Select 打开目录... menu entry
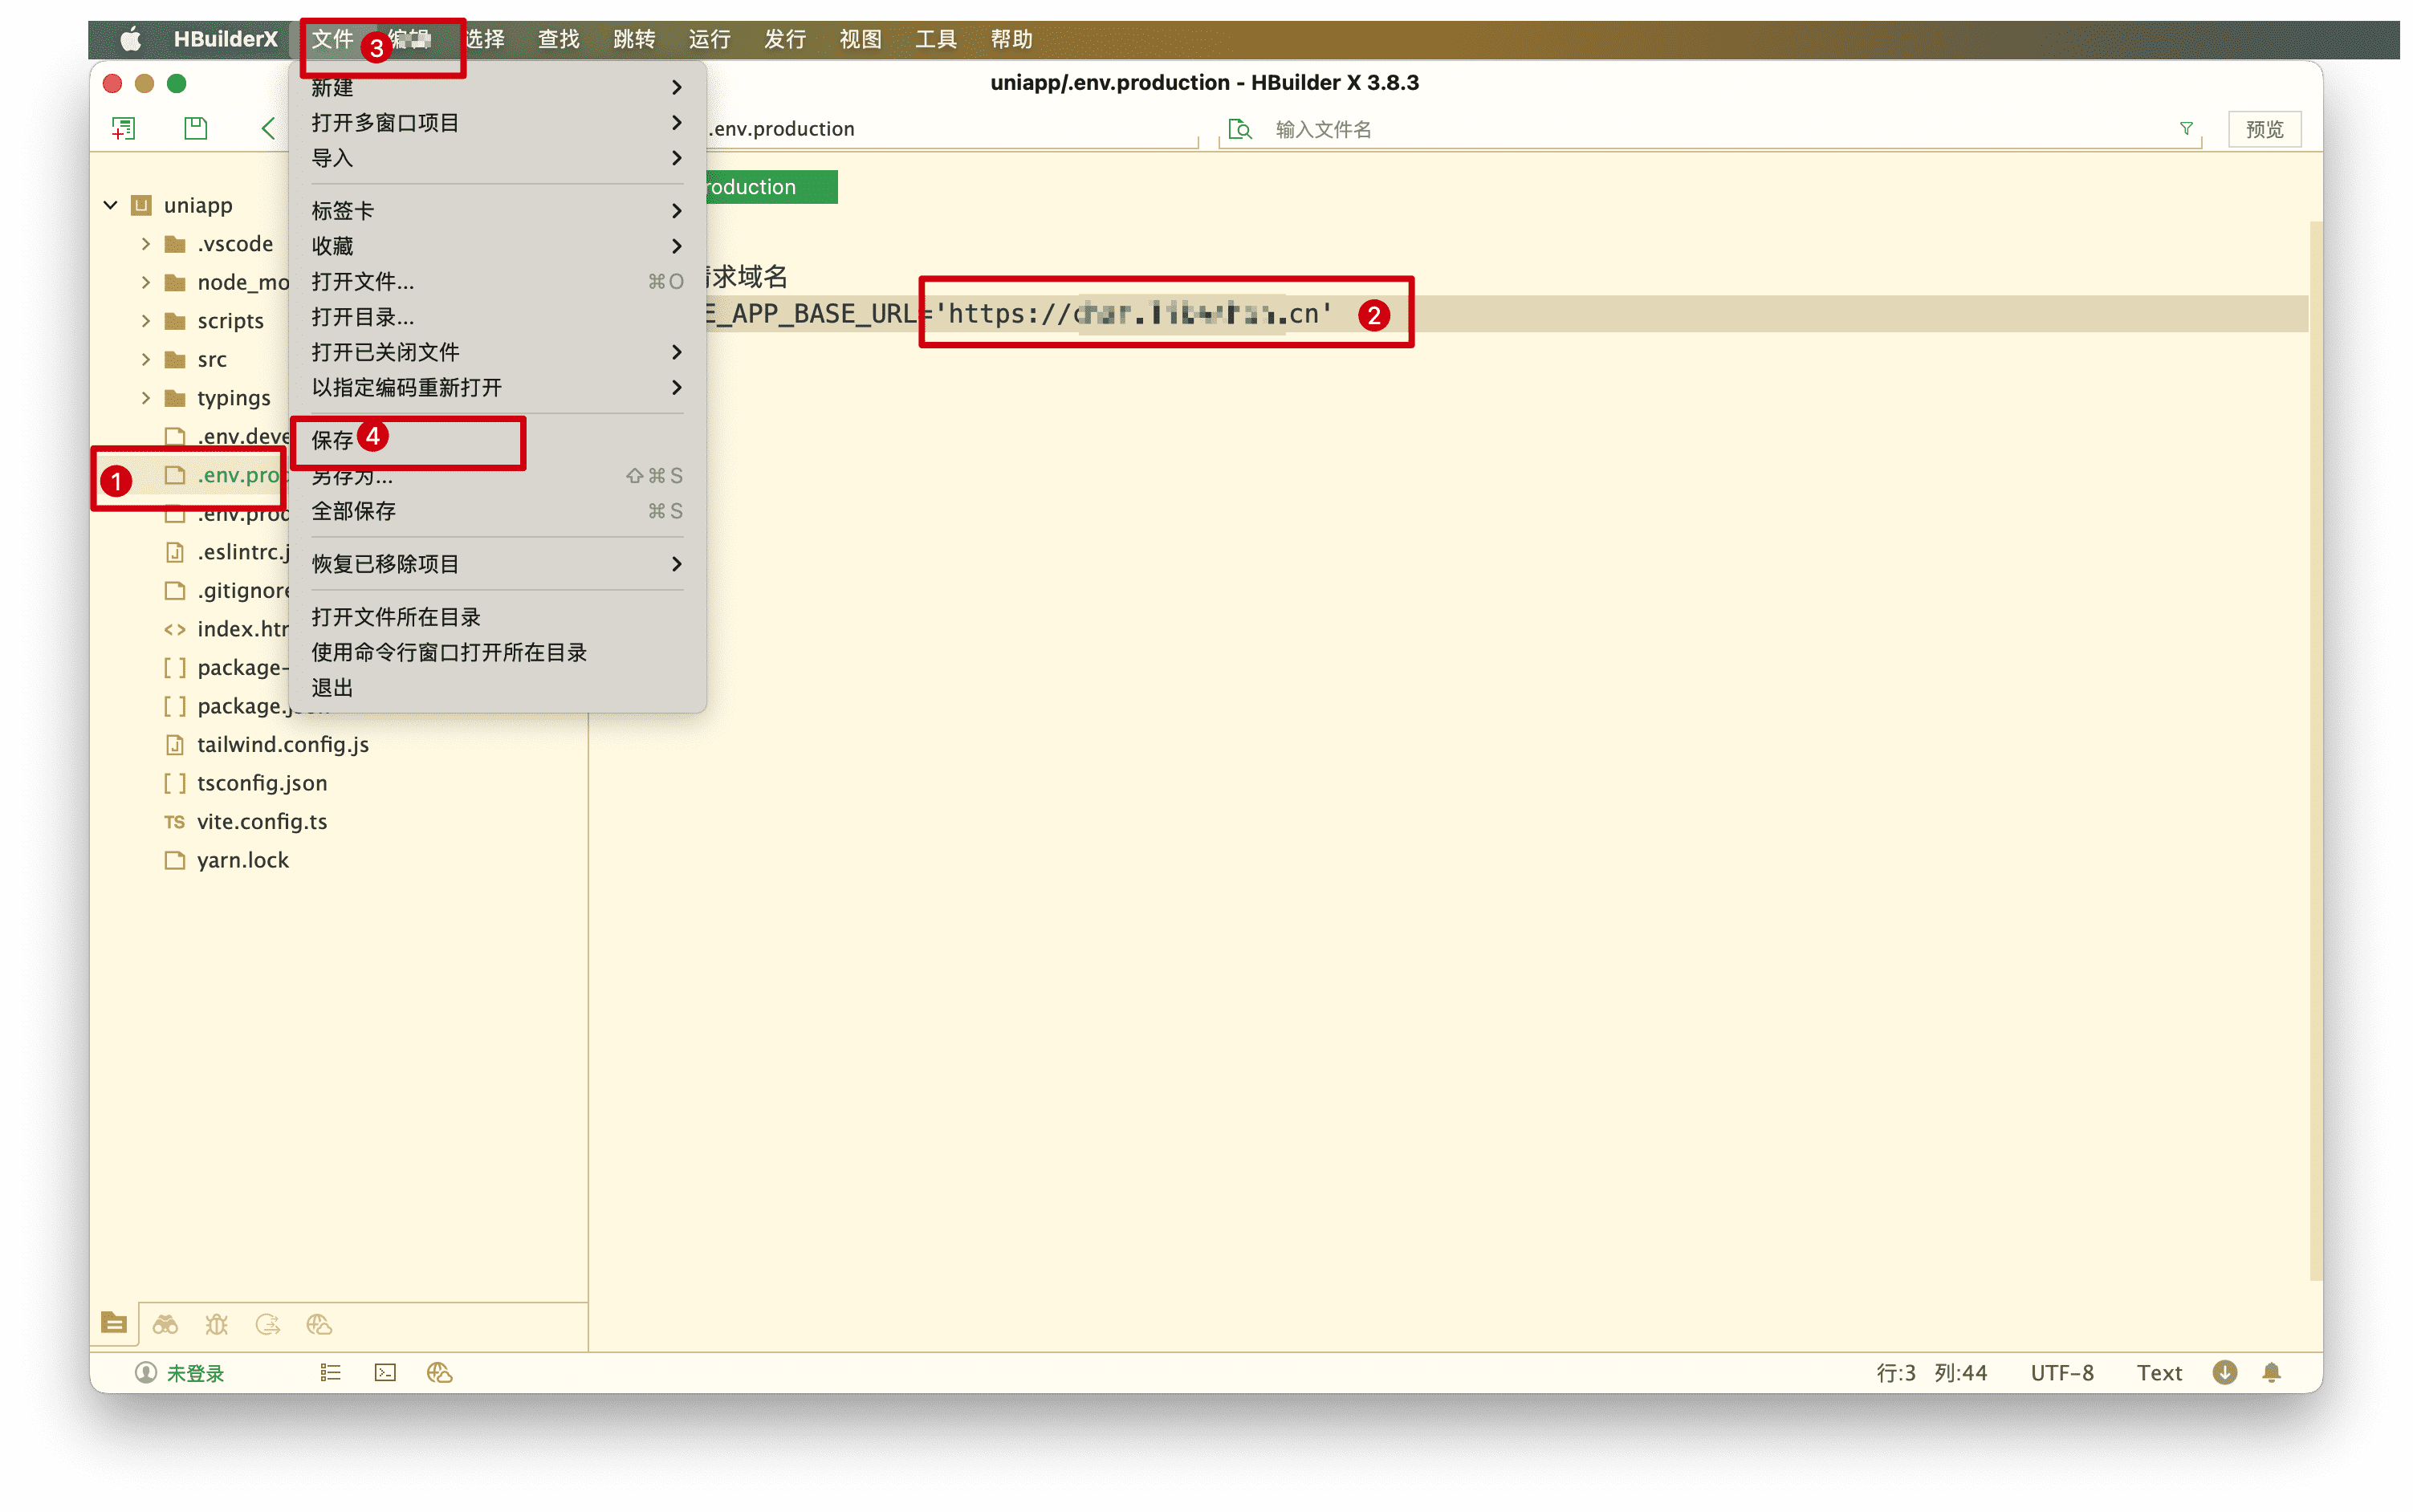 tap(497, 317)
